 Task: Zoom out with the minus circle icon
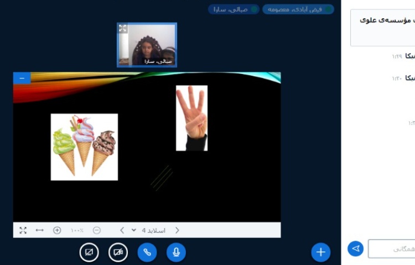point(97,230)
